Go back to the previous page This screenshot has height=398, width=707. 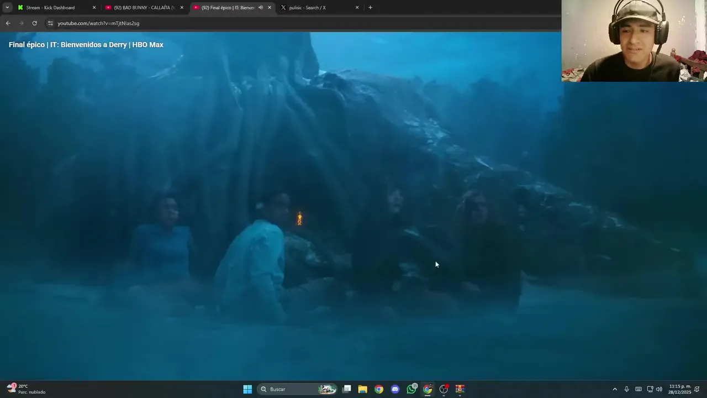pyautogui.click(x=8, y=23)
